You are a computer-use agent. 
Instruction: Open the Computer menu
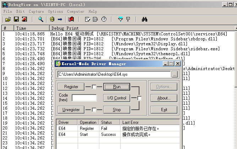(x=76, y=11)
